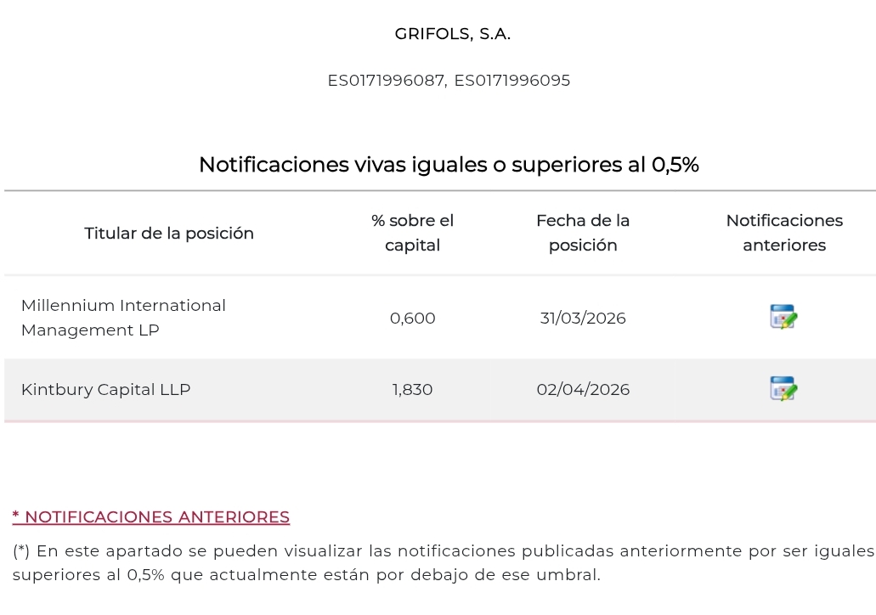Click the heading about notifications above 0,5%
The height and width of the screenshot is (615, 876).
point(449,164)
